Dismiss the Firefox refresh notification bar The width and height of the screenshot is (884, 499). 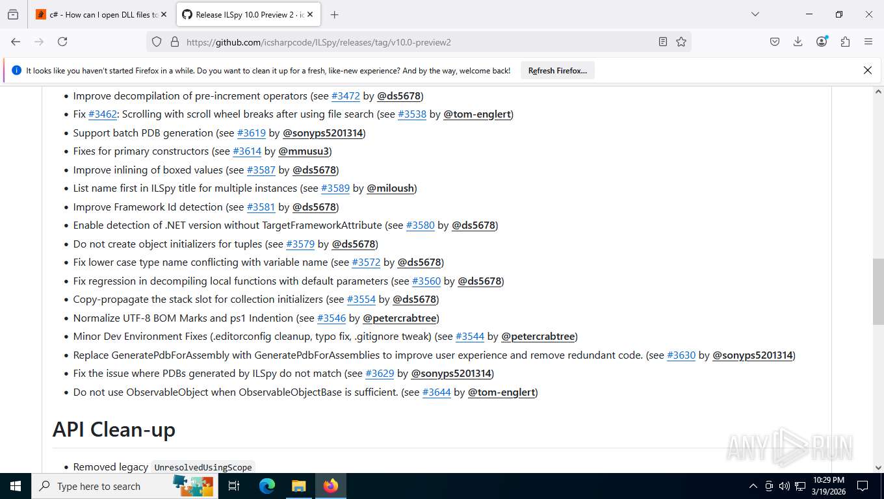(x=867, y=70)
